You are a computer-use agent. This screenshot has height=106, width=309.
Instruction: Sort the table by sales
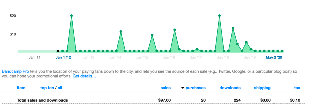click(x=165, y=88)
